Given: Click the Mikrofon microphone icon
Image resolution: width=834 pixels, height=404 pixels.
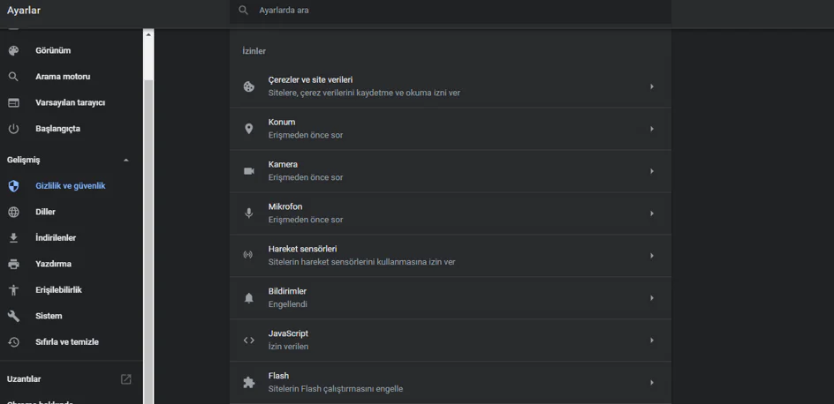Looking at the screenshot, I should [x=249, y=213].
